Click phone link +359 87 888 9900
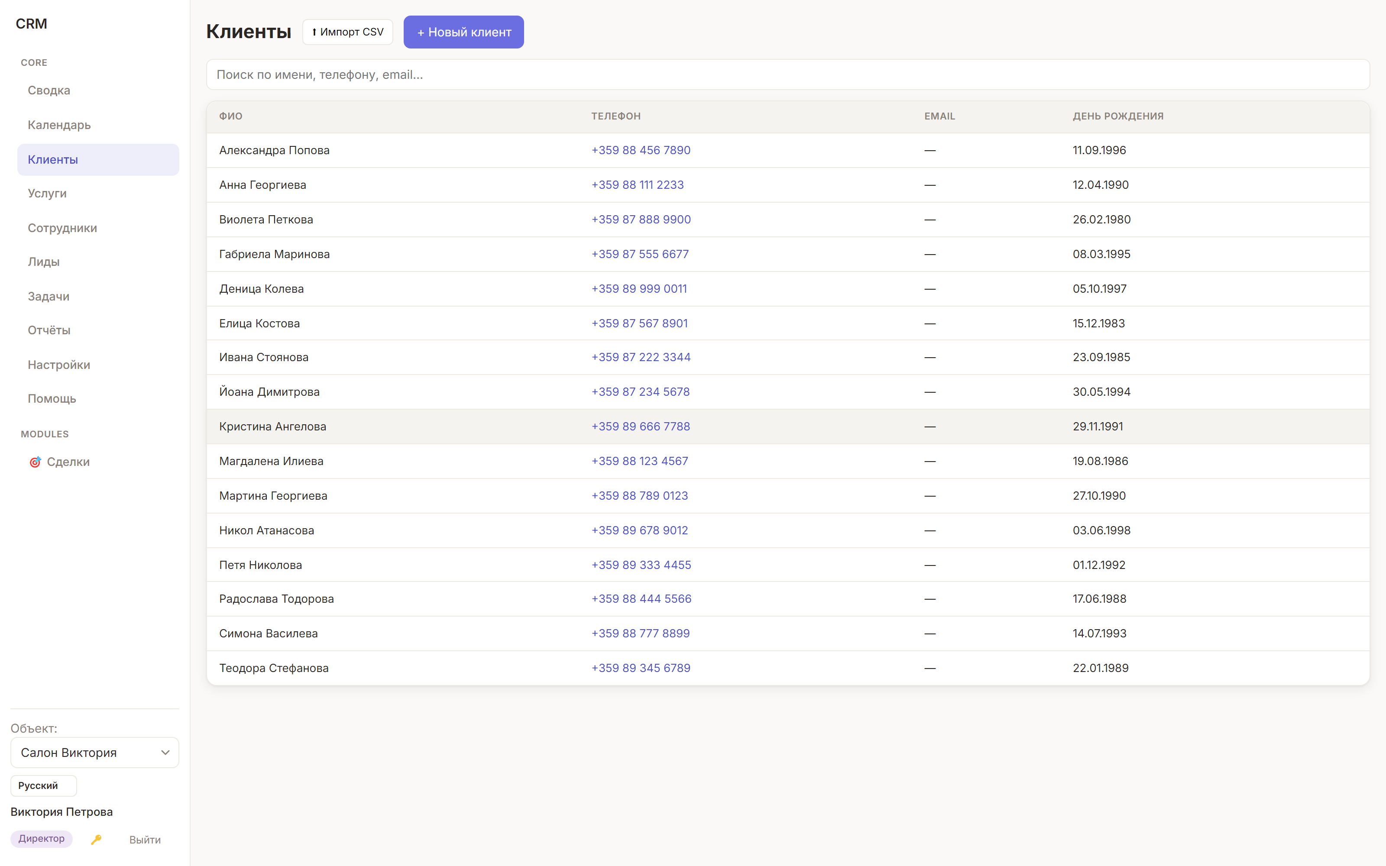The width and height of the screenshot is (1386, 866). click(641, 220)
